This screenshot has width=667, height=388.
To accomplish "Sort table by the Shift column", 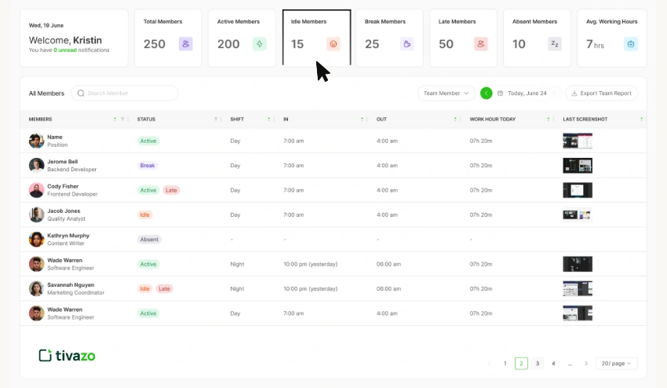I will coord(269,119).
